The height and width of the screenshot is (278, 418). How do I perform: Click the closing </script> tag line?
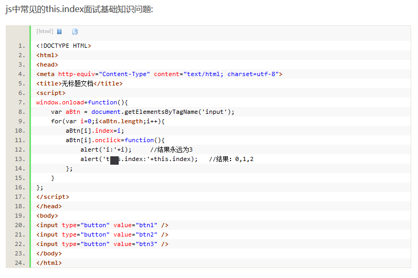tap(53, 197)
